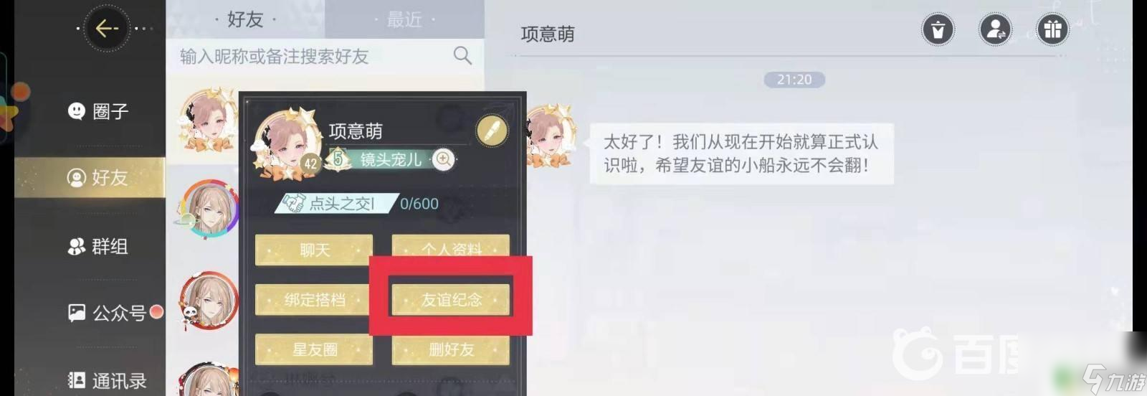Image resolution: width=1147 pixels, height=396 pixels.
Task: Open the gift box icon
Action: coord(1052,29)
